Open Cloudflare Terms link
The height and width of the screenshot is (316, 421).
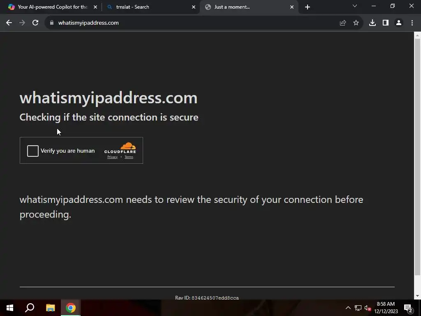(x=129, y=157)
